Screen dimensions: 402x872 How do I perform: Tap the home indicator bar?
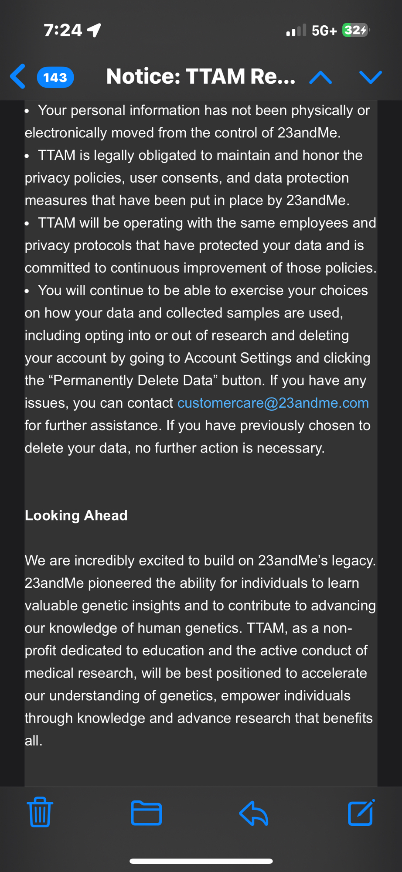coord(201,861)
